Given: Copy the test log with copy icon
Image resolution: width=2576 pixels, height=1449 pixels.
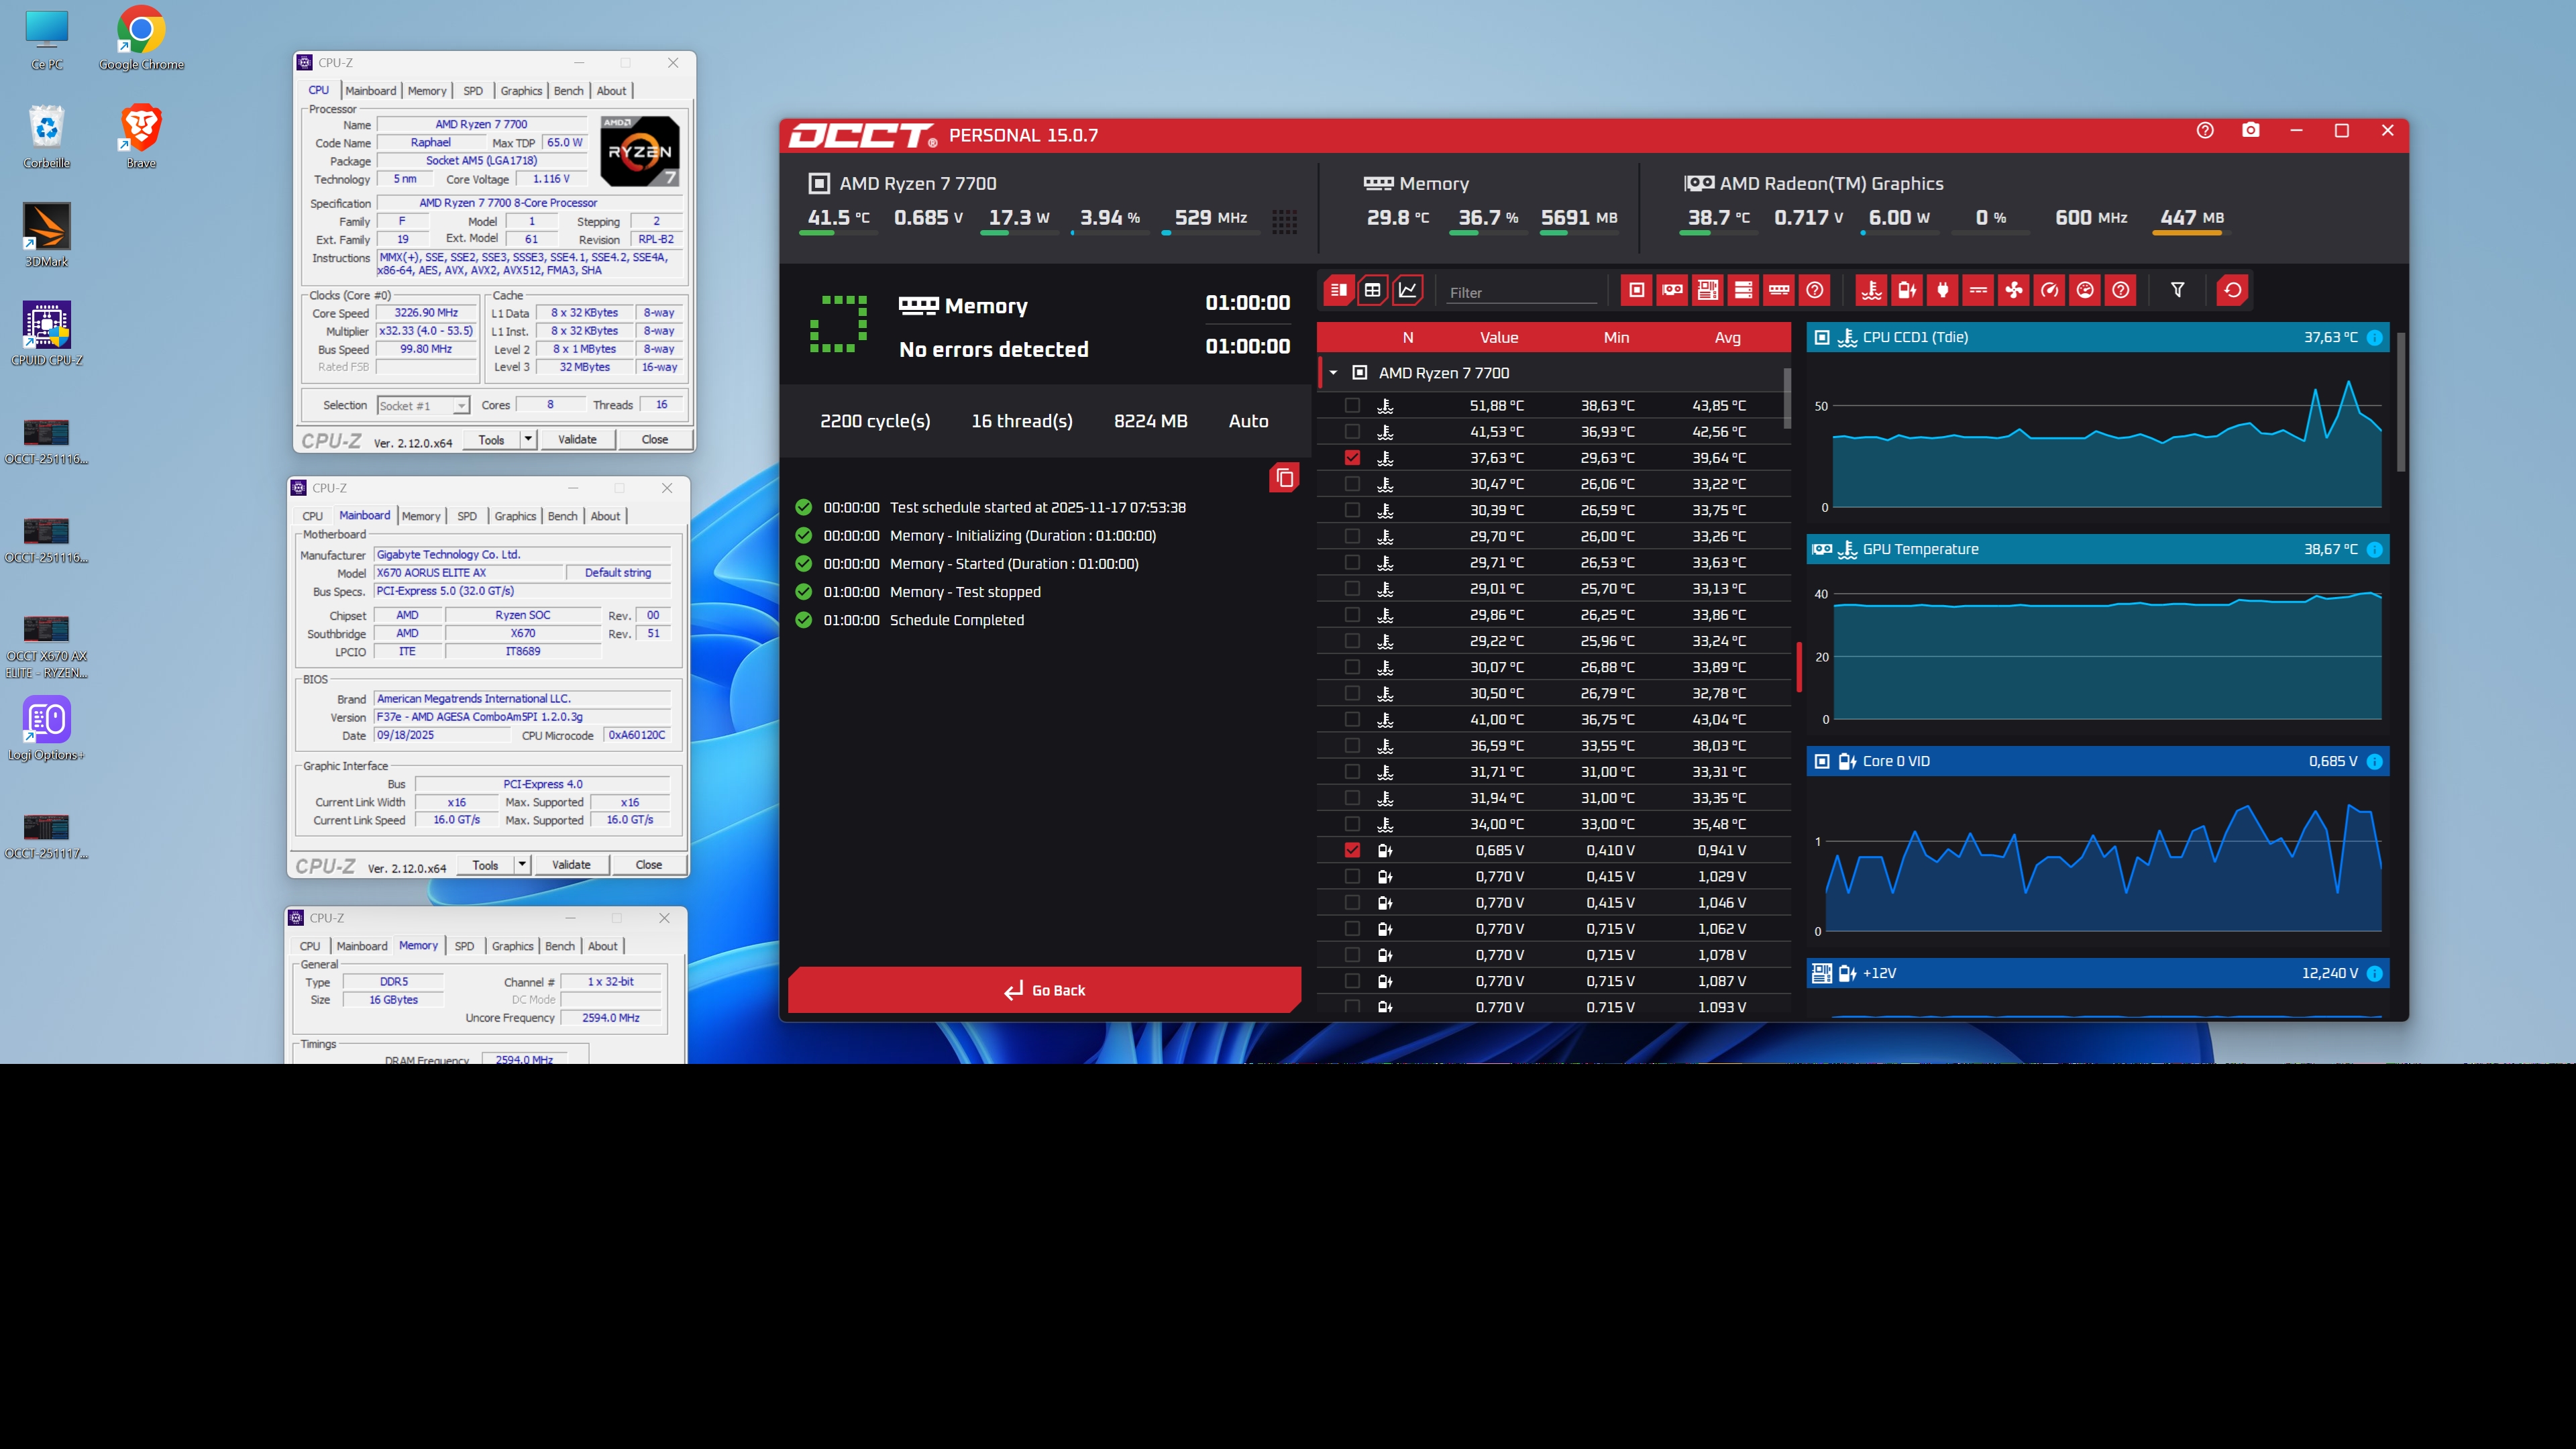Looking at the screenshot, I should (x=1284, y=478).
